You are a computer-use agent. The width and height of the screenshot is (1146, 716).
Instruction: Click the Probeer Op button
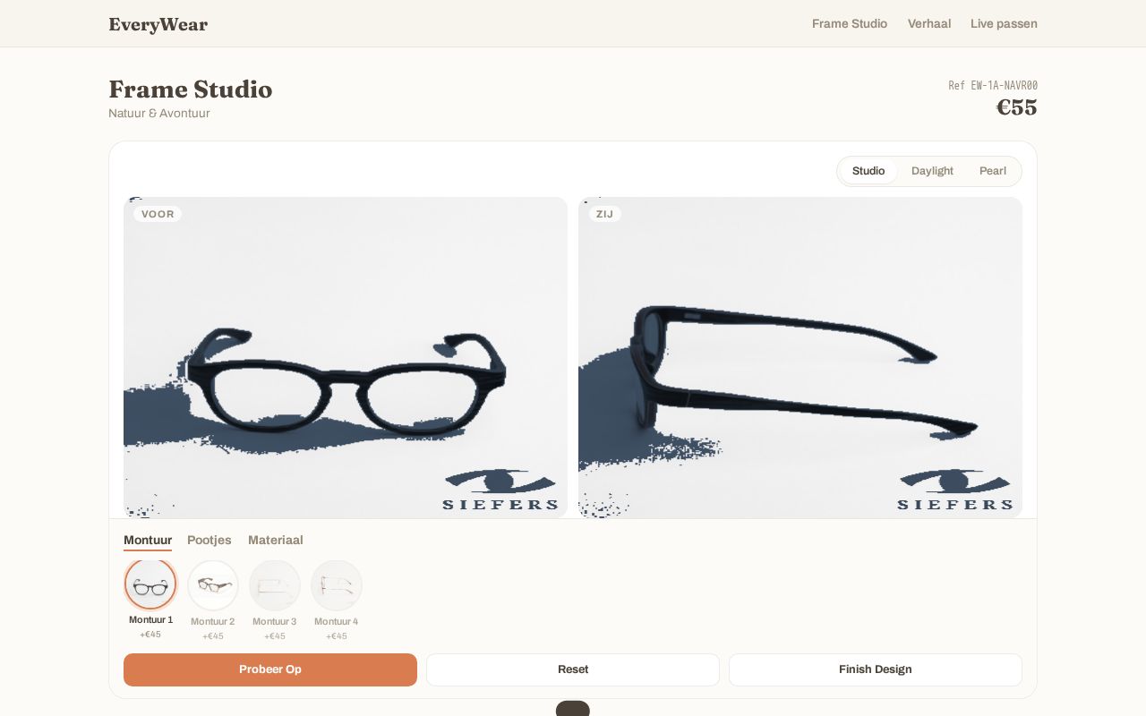270,669
